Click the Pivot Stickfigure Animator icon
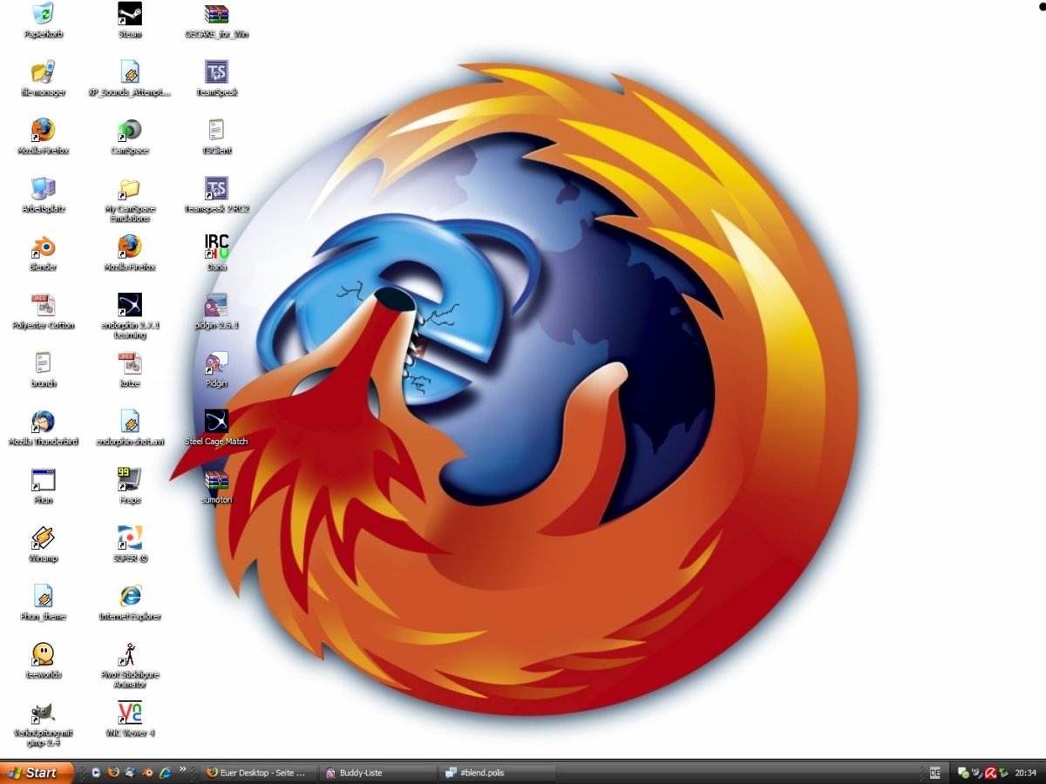1046x784 pixels. 130,654
